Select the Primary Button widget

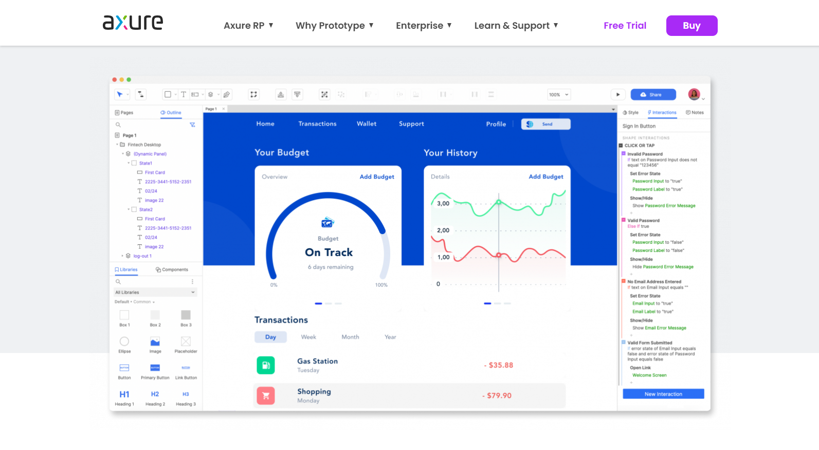point(155,371)
